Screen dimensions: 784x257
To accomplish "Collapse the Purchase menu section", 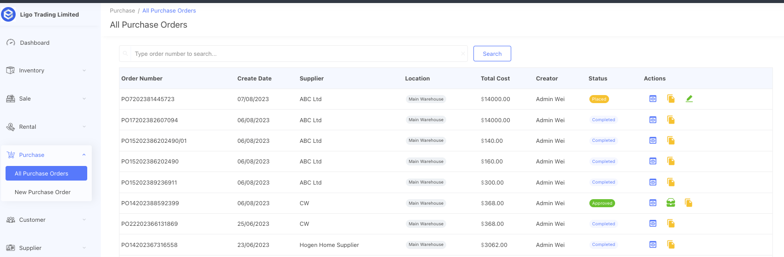I will coord(84,155).
